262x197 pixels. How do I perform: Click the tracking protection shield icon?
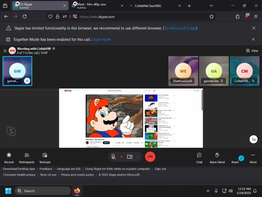coord(50,16)
